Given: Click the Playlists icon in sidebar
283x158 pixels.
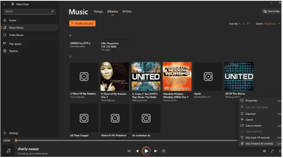Looking at the screenshot, I should (x=5, y=51).
